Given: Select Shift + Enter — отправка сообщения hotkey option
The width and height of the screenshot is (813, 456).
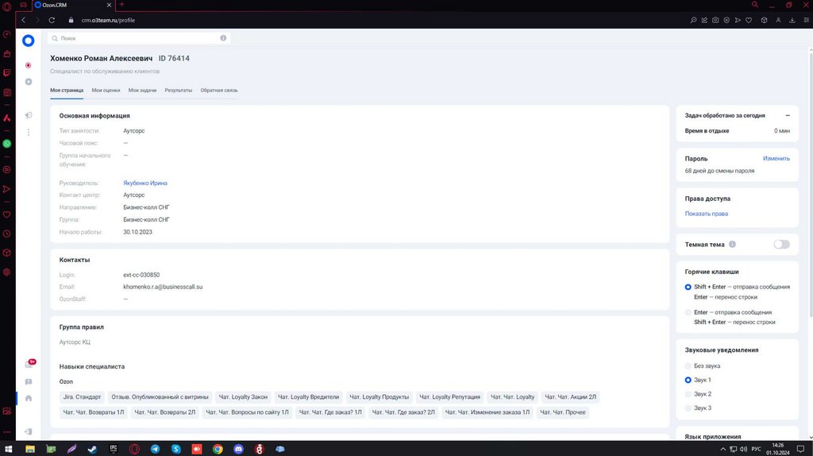Looking at the screenshot, I should [x=688, y=287].
